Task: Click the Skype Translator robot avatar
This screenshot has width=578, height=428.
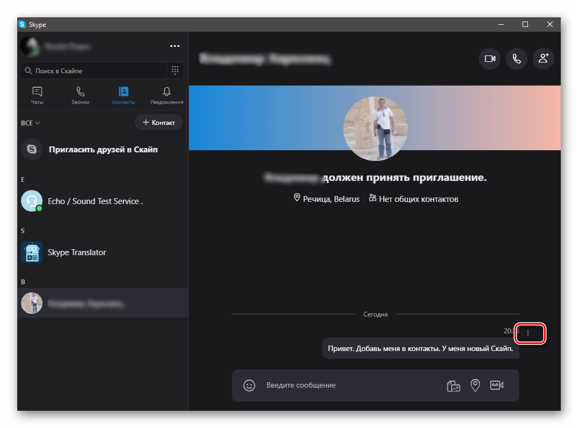Action: tap(32, 252)
